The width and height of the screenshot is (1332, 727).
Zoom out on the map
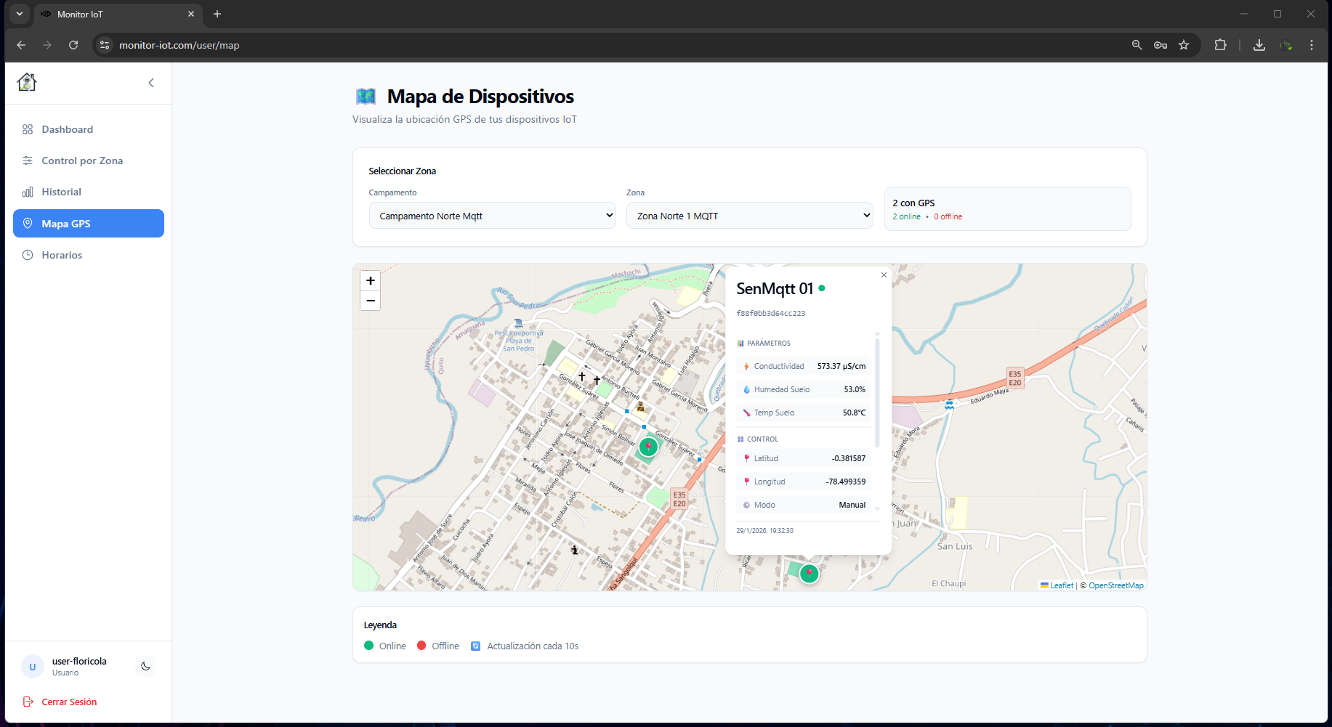(371, 301)
